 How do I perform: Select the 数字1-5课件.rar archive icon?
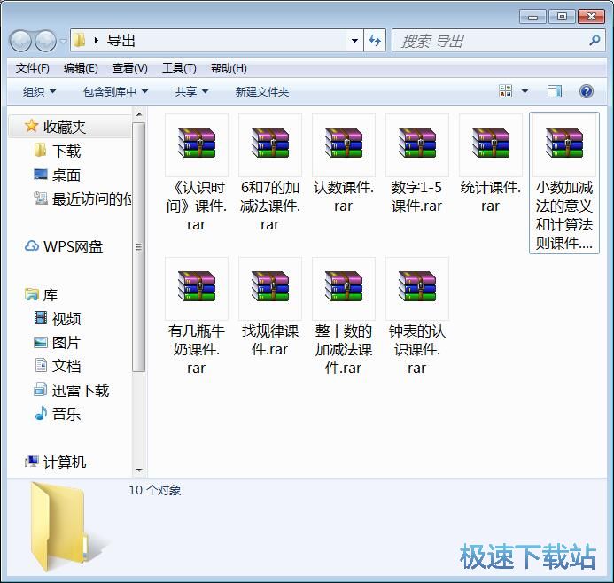(x=417, y=143)
